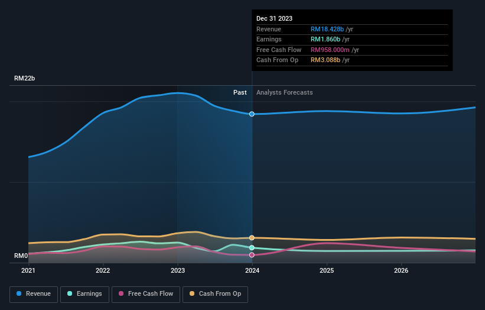The image size is (485, 310).
Task: Click the Past label
Action: [x=240, y=93]
